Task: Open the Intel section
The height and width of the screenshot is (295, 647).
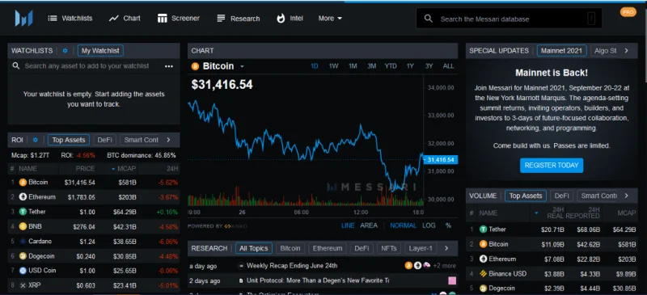Action: [x=290, y=18]
